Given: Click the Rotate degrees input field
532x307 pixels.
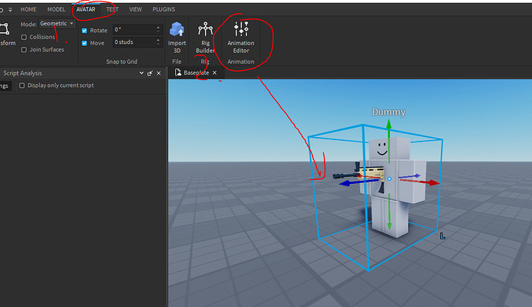Looking at the screenshot, I should click(134, 30).
